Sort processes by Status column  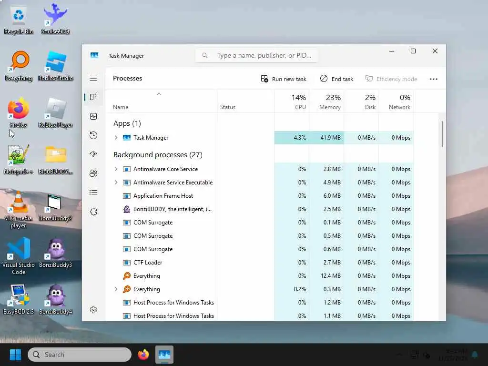(245, 101)
